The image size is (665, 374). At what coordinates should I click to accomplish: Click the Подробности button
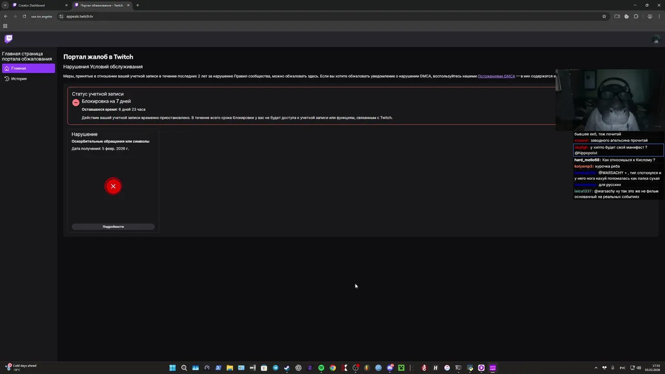(113, 226)
